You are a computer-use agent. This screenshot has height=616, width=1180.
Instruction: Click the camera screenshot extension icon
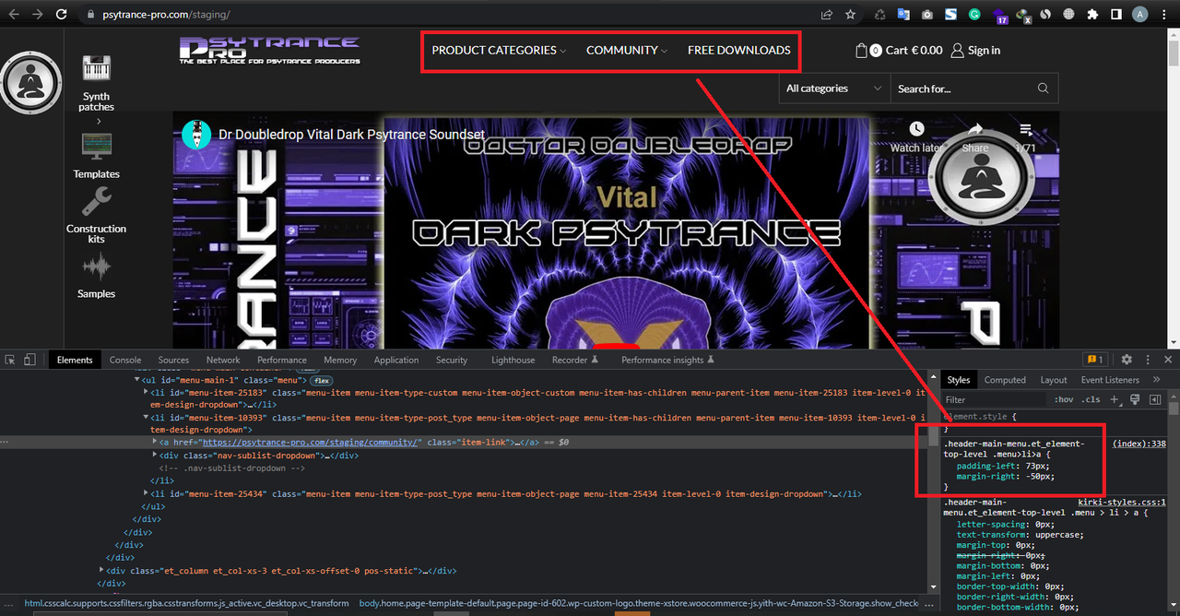point(926,14)
